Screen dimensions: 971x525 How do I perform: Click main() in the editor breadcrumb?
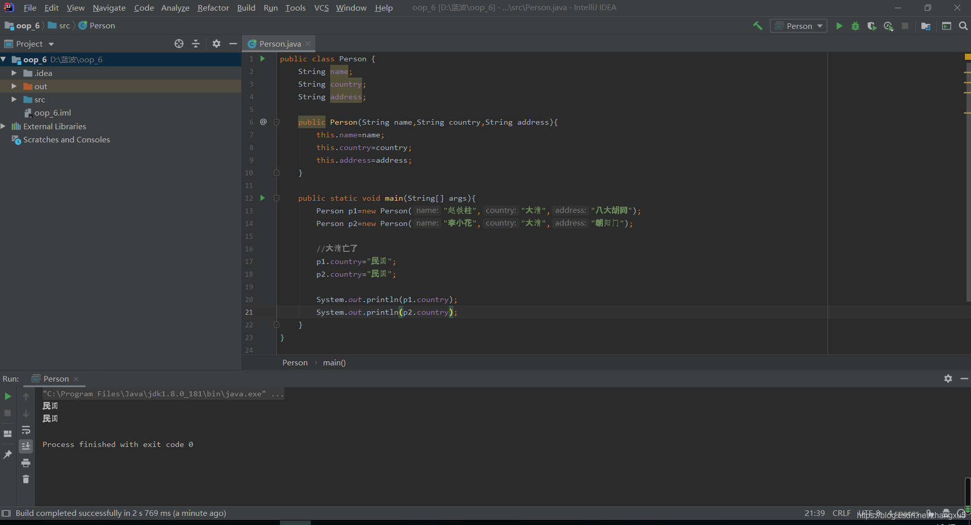point(334,362)
